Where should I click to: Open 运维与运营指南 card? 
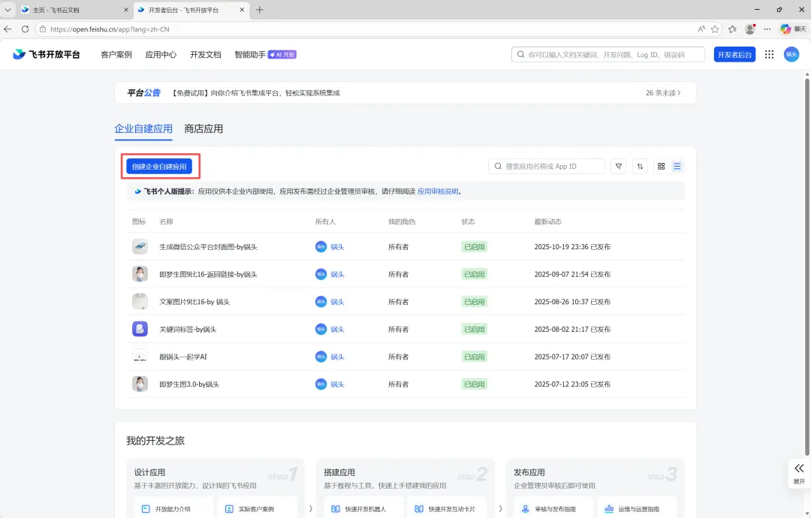pos(638,507)
